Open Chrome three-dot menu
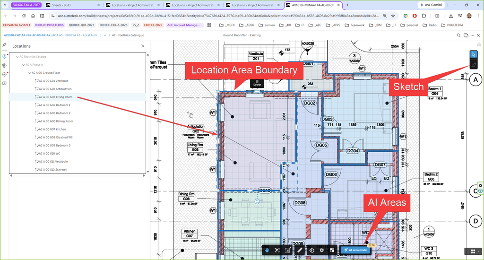 pos(478,16)
